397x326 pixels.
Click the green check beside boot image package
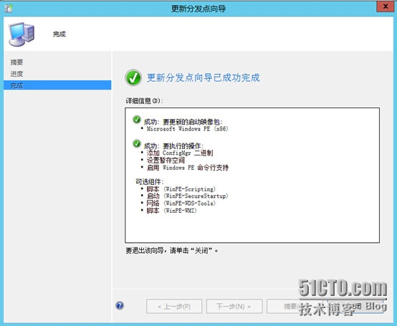(x=137, y=120)
